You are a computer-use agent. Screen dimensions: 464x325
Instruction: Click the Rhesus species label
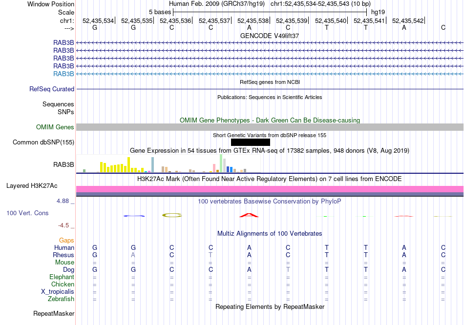[63, 255]
